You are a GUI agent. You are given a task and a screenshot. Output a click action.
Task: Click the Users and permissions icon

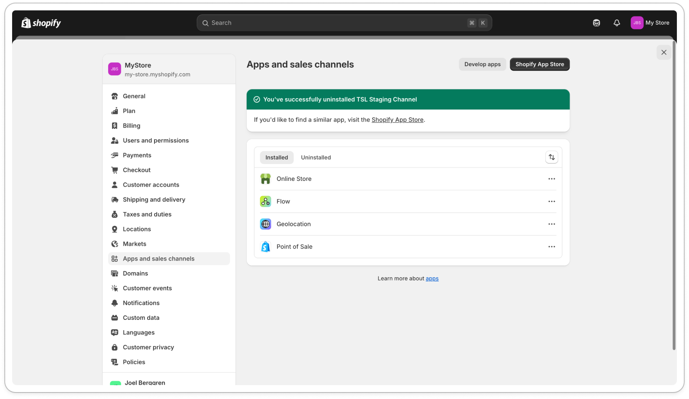pos(115,140)
